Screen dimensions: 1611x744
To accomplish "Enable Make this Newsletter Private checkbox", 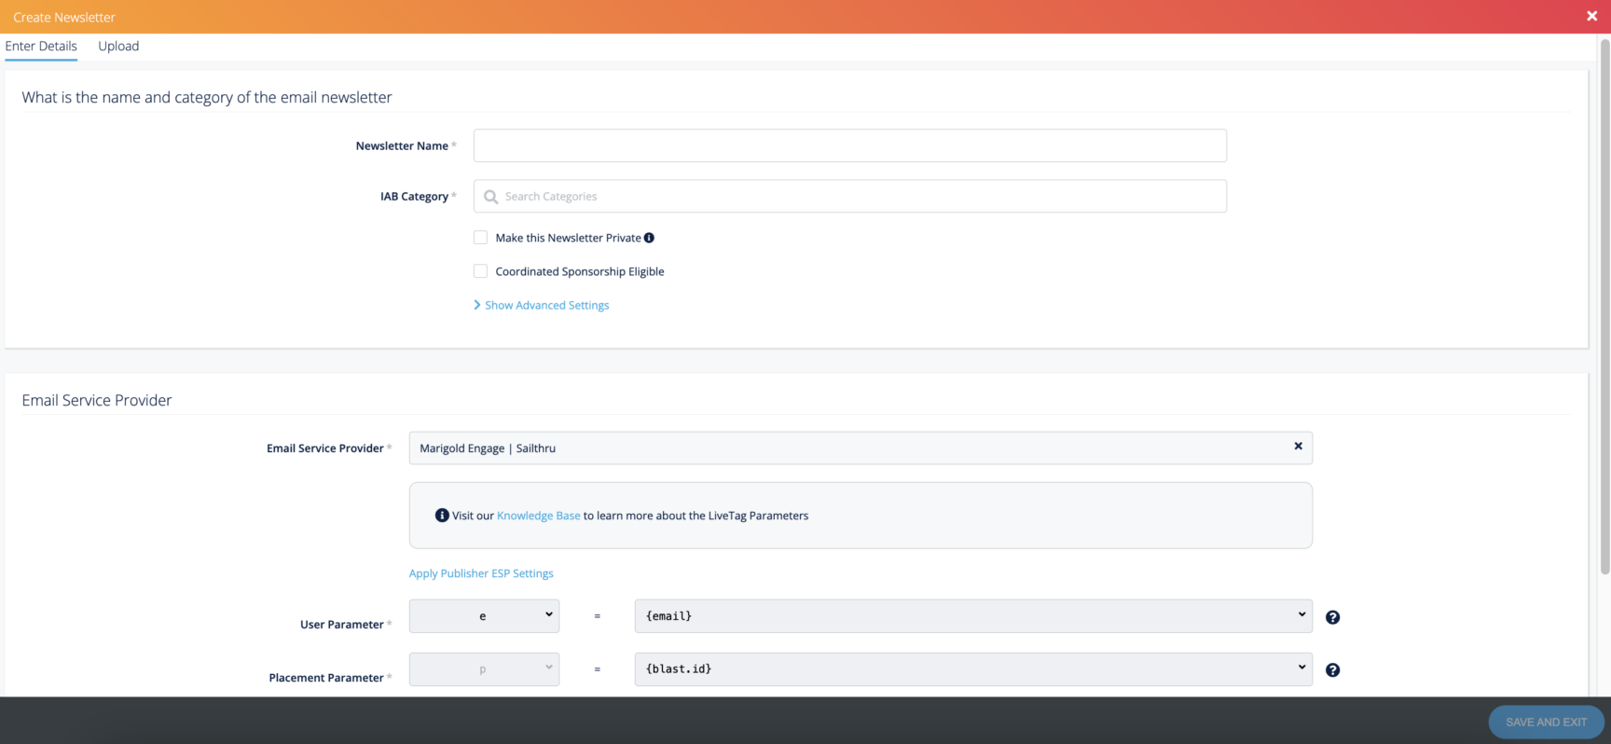I will 480,238.
